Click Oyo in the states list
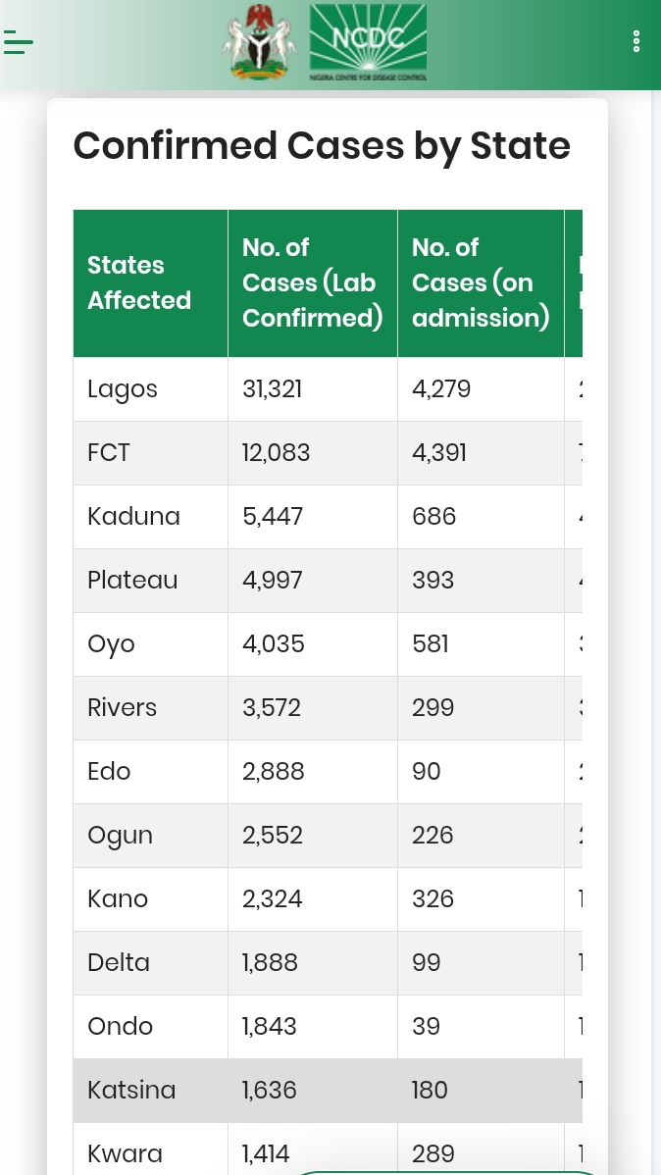The image size is (661, 1175). pyautogui.click(x=112, y=644)
